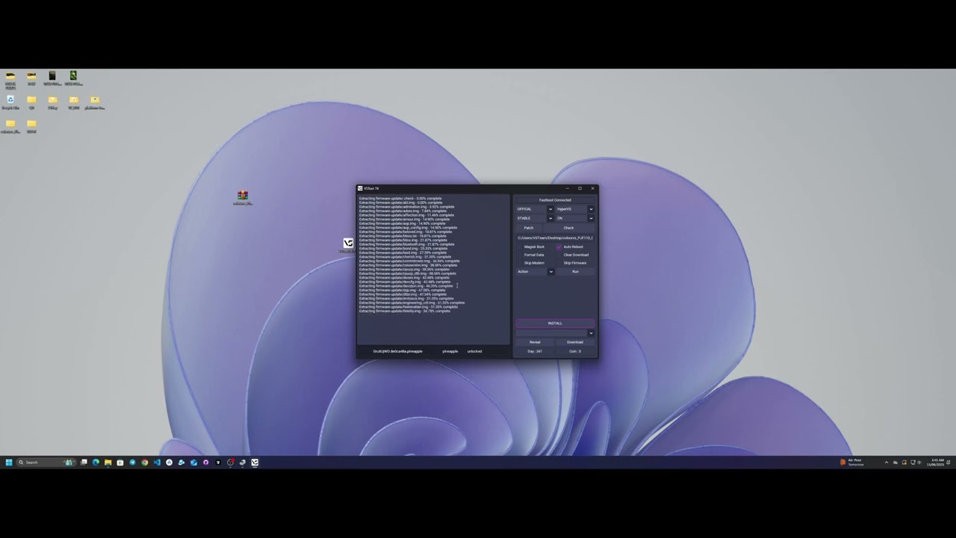The width and height of the screenshot is (956, 538).
Task: Click the Day : 341 counter
Action: (535, 351)
